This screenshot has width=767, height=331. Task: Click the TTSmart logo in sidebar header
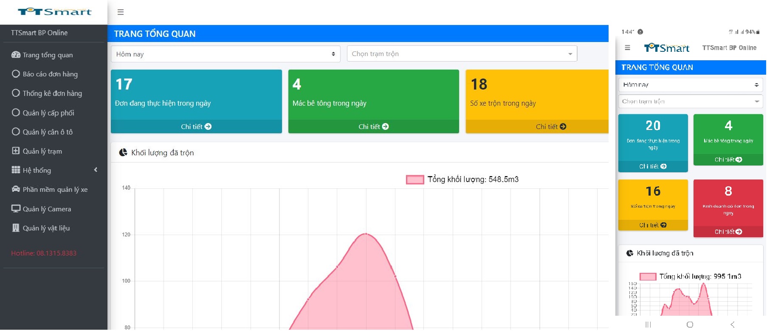[x=54, y=11]
